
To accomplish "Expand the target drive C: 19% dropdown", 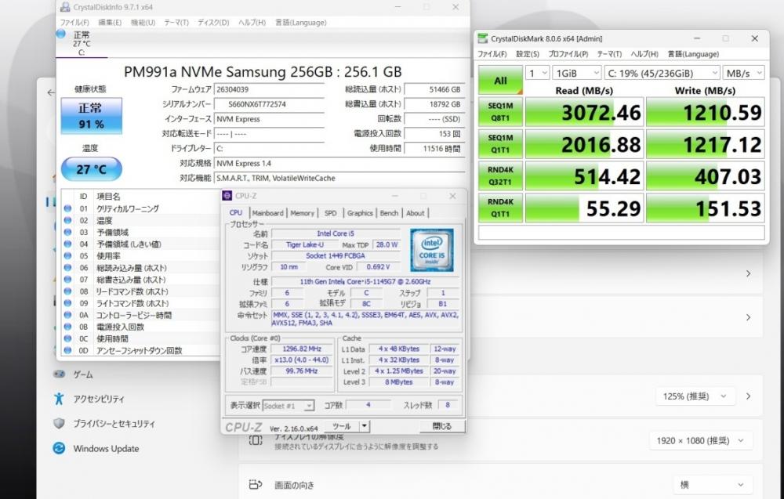I will (662, 72).
